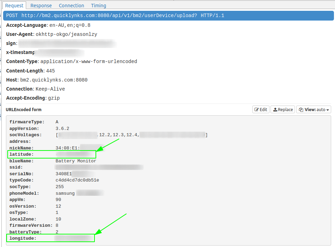Screen dimensions: 335x247
Task: Open the Connection tab
Action: point(71,6)
